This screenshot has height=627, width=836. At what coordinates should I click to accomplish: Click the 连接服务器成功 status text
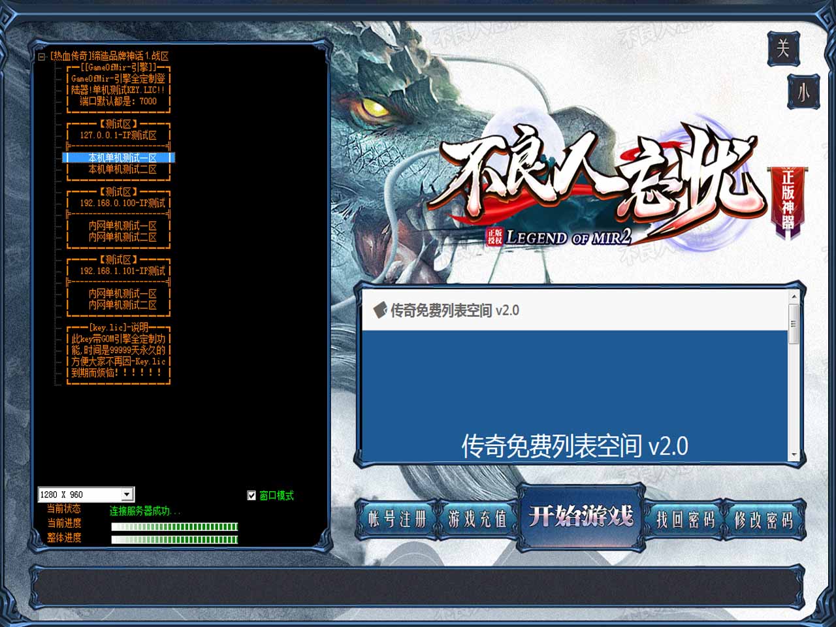145,511
